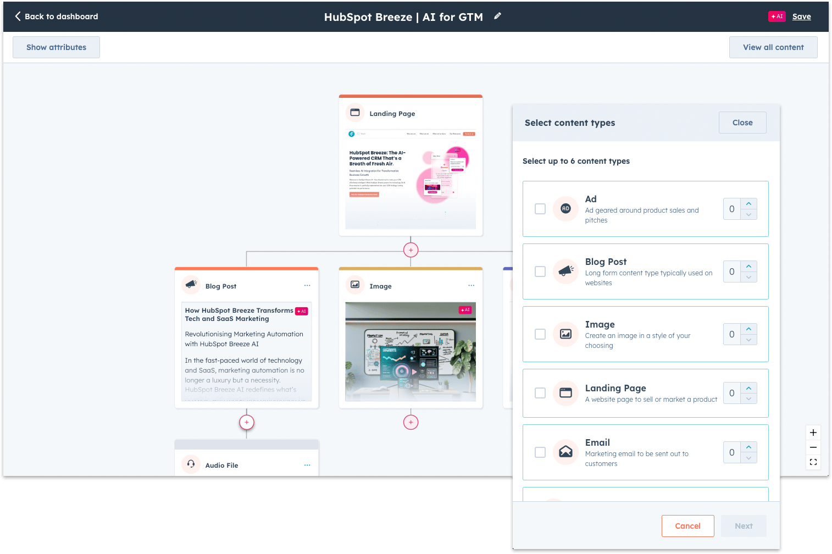Click the Image content type icon

coord(565,334)
